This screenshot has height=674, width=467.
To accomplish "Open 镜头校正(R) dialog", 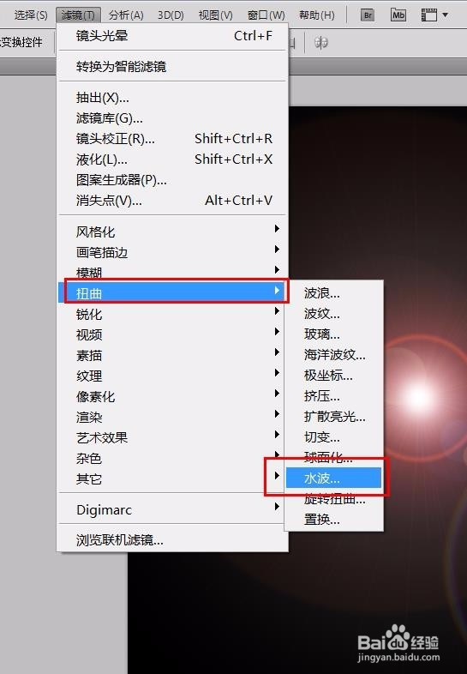I will point(173,138).
